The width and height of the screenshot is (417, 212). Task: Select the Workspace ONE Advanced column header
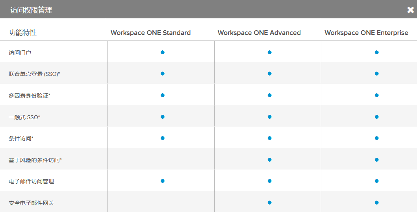[259, 33]
